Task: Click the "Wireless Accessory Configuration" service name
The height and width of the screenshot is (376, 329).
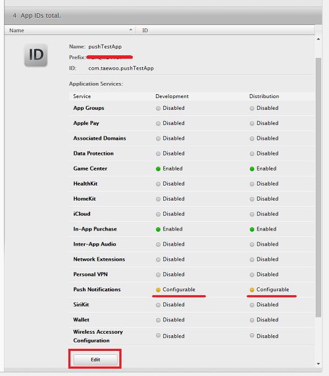Action: coord(98,336)
